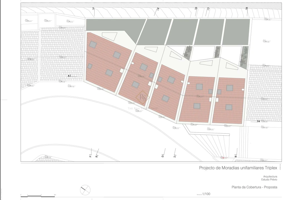Click the north arrow compass symbol

tap(85, 190)
